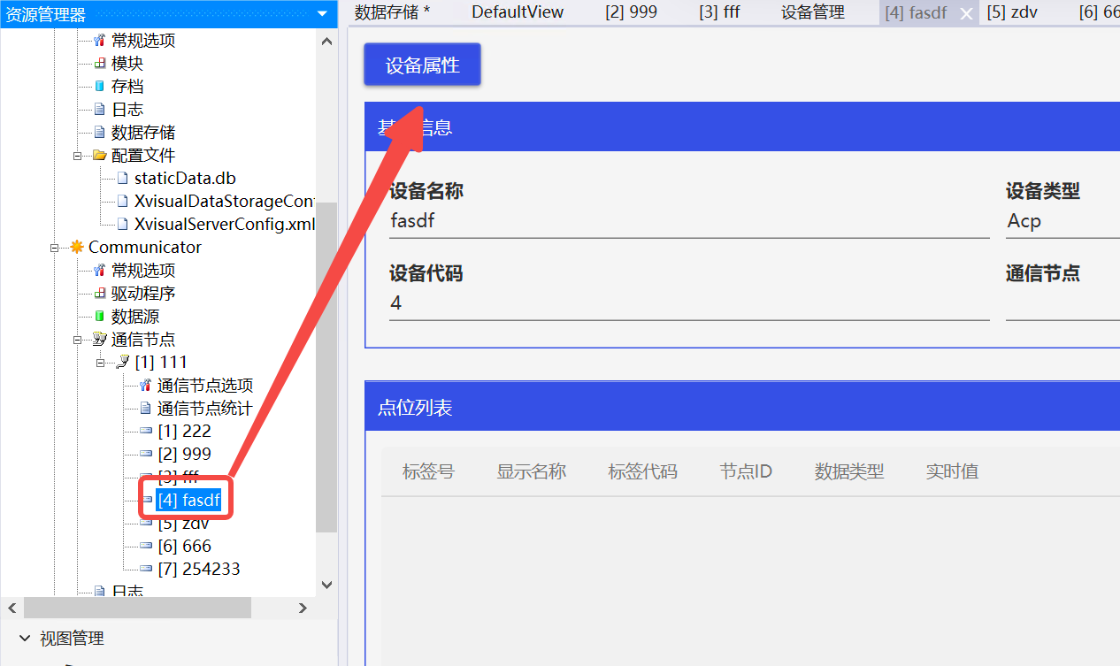Screen dimensions: 1120x666
Task: Click the 配置文件 folder icon
Action: coord(99,156)
